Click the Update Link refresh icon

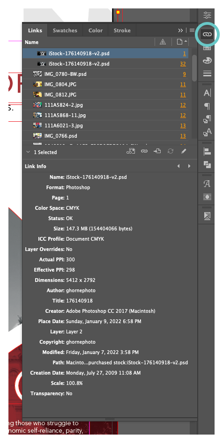pyautogui.click(x=171, y=151)
